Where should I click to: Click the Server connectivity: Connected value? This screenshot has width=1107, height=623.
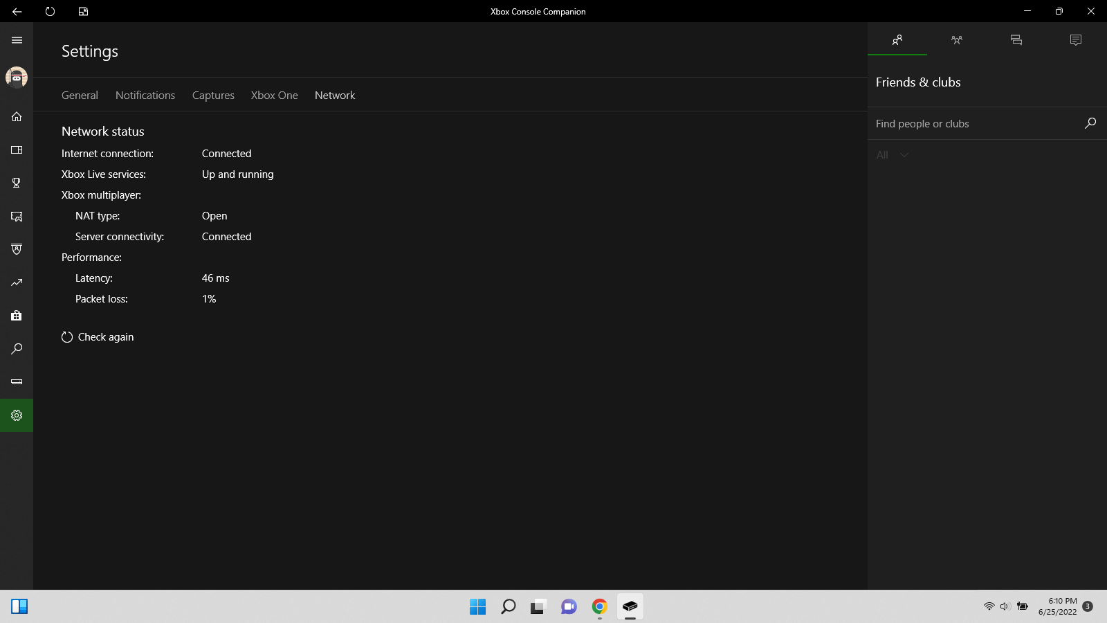tap(226, 237)
